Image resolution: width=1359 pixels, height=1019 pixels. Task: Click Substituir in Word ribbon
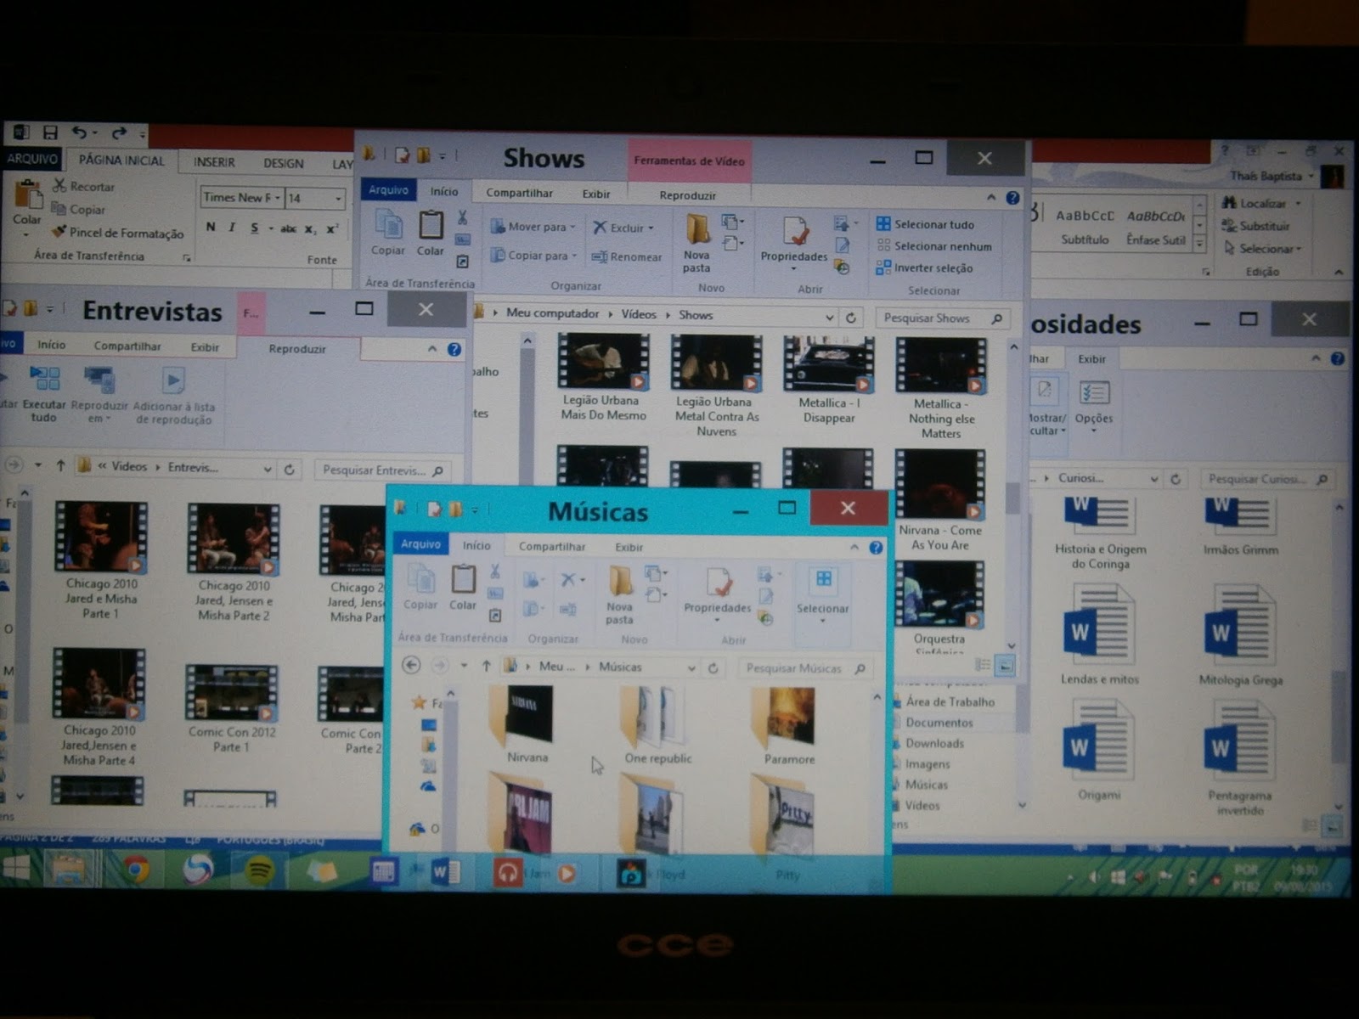(1255, 226)
